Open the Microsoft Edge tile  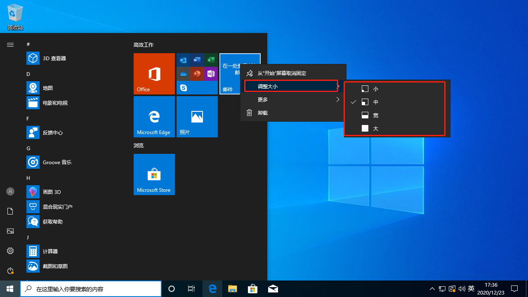tap(154, 117)
